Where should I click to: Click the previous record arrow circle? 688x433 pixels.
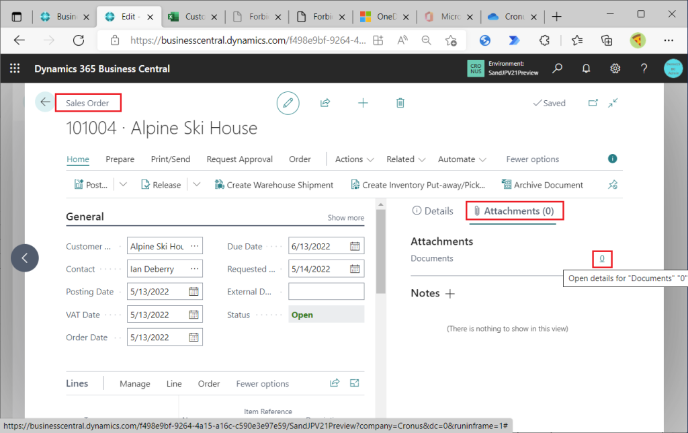(x=25, y=258)
